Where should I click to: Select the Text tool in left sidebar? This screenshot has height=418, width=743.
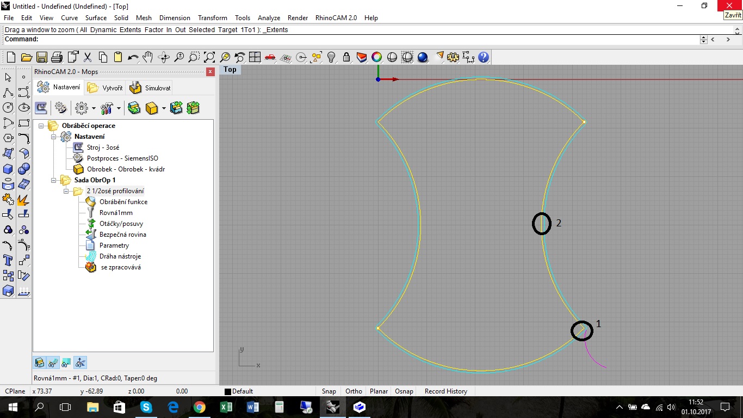[8, 260]
